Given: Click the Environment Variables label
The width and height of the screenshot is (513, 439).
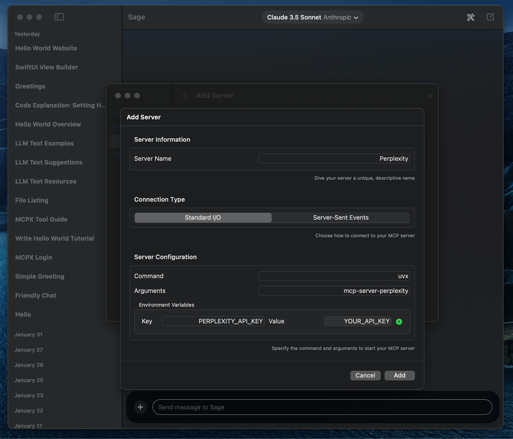Looking at the screenshot, I should pyautogui.click(x=166, y=305).
